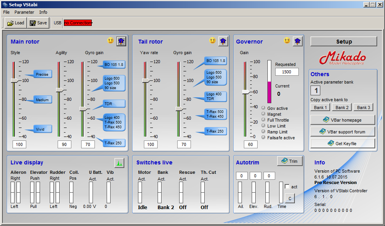
Task: Select Tail rotor Logo 400 TDR preset
Action: (215, 96)
